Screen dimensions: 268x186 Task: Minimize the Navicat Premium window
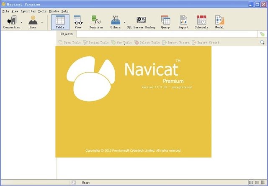(251, 5)
